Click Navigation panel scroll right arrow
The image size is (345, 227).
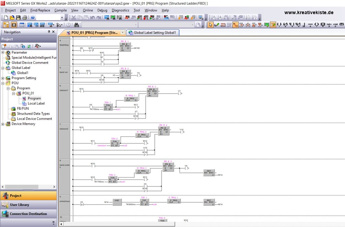[x=54, y=187]
